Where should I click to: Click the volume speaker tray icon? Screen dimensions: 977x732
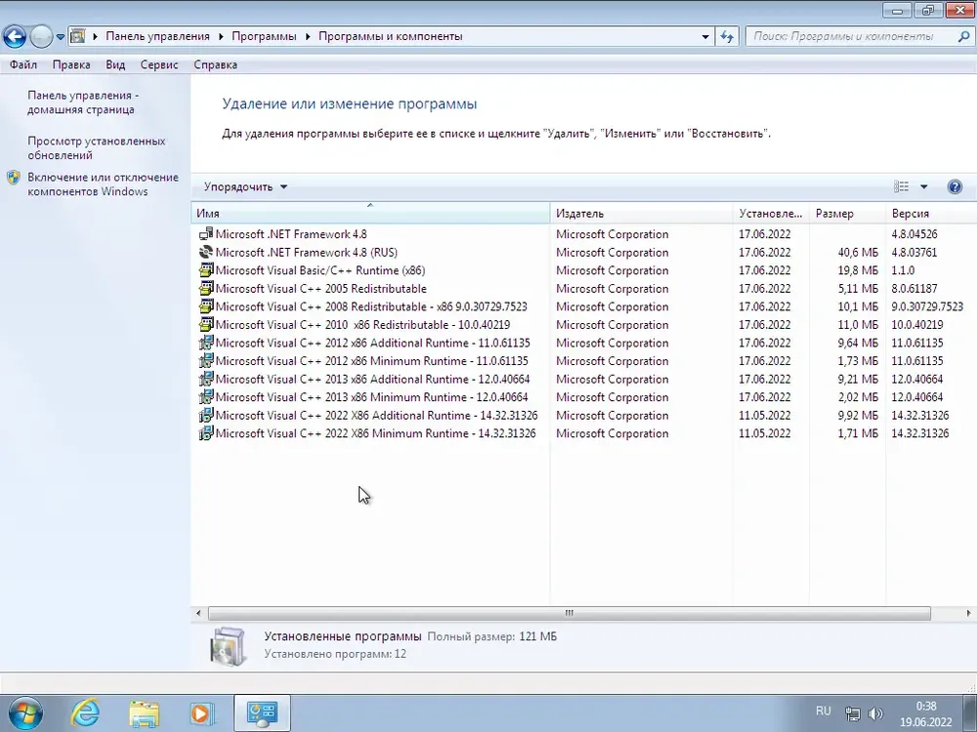[875, 714]
